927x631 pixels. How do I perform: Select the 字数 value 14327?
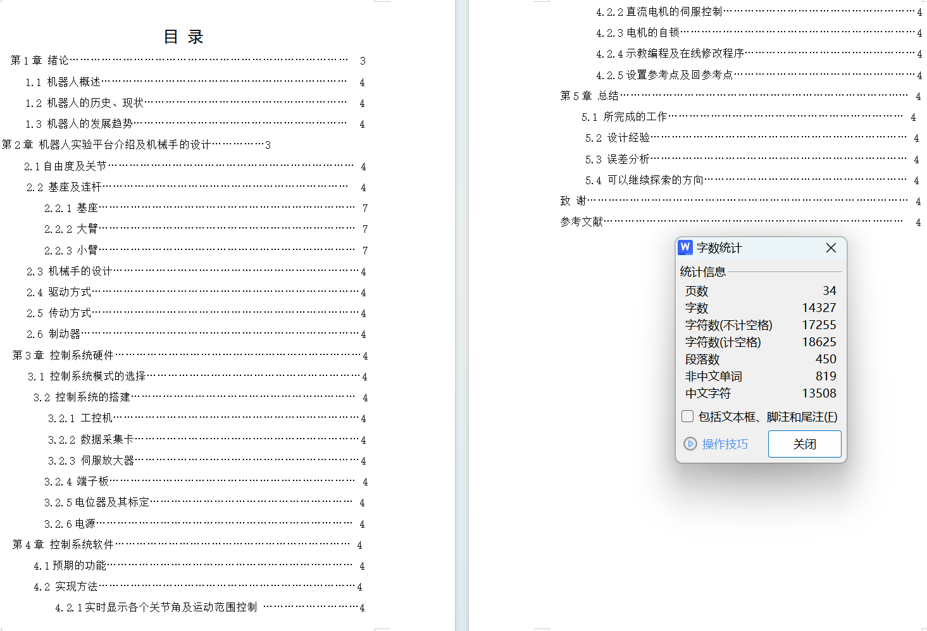coord(819,308)
